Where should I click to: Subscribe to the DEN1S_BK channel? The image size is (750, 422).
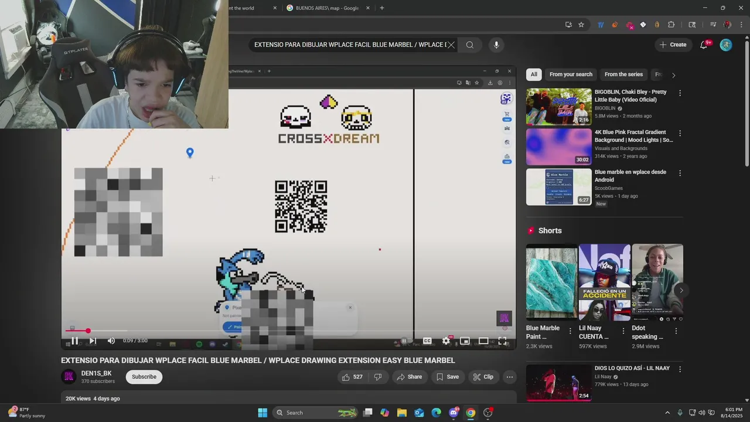coord(144,377)
